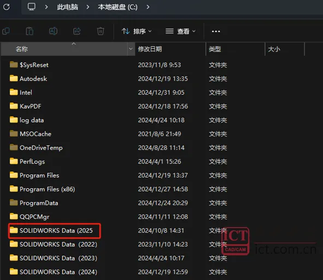Select the QQPCMgr folder

pos(30,217)
